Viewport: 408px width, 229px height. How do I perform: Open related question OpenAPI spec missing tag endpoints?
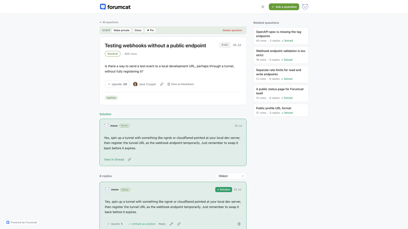281,36
